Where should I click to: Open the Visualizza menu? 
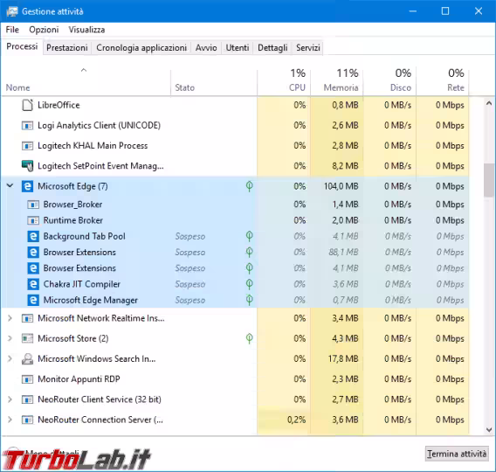pos(86,30)
